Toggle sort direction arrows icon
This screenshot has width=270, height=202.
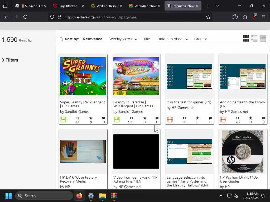click(x=61, y=39)
